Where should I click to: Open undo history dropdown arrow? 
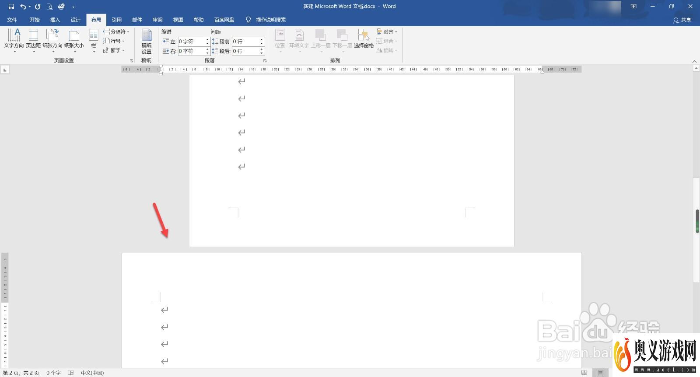coord(30,7)
